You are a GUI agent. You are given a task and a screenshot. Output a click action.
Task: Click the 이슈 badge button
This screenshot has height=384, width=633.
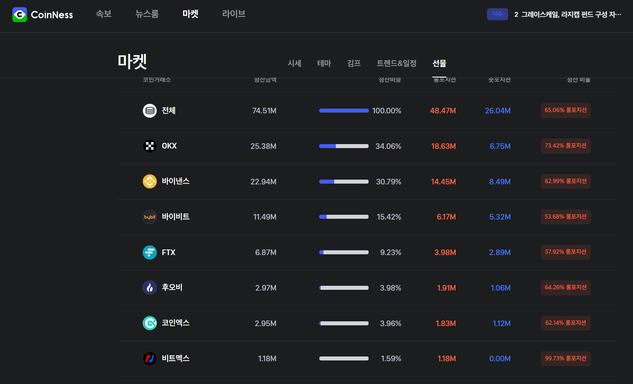497,14
